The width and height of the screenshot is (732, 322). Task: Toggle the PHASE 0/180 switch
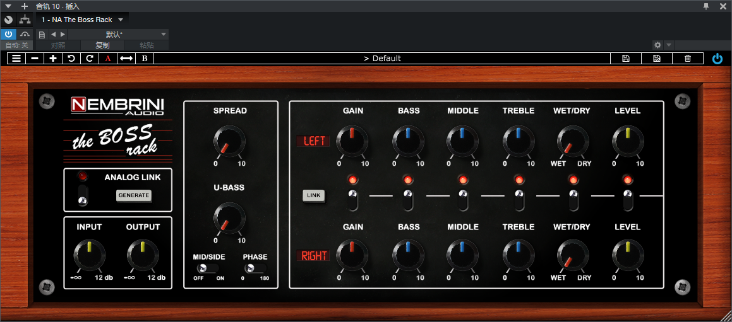255,268
